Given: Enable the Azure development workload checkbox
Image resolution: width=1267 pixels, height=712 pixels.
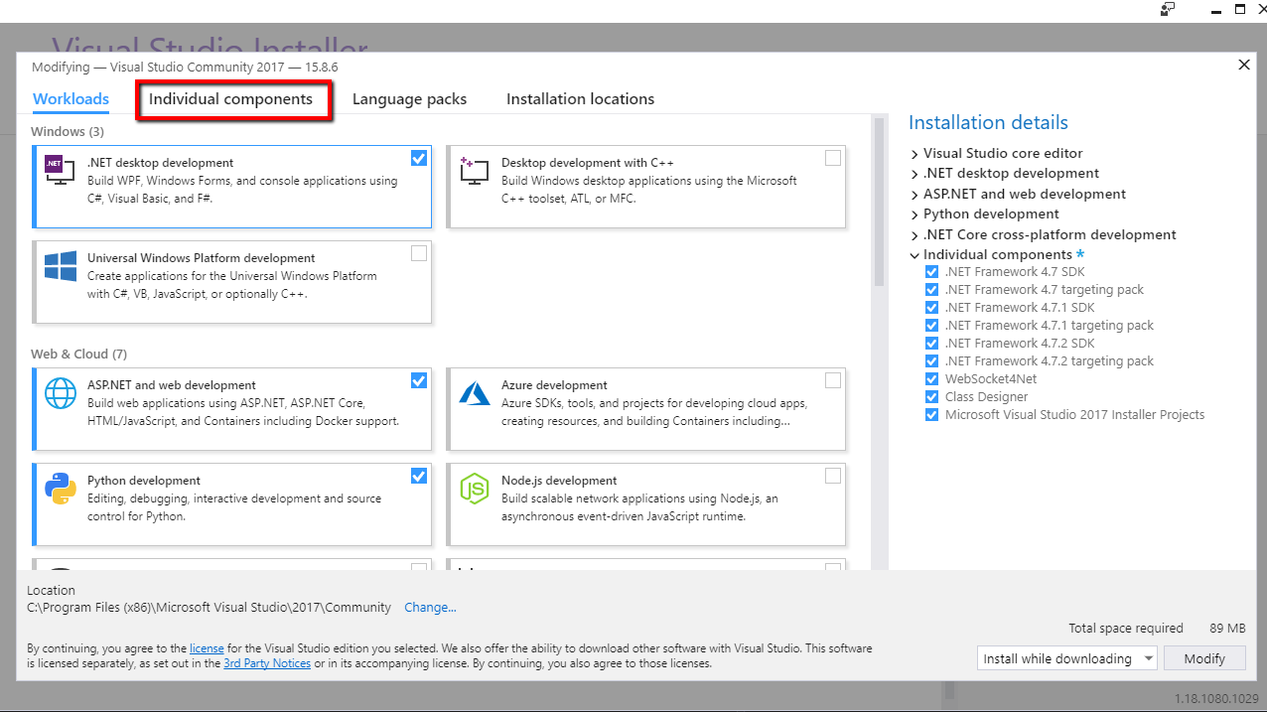Looking at the screenshot, I should [833, 380].
